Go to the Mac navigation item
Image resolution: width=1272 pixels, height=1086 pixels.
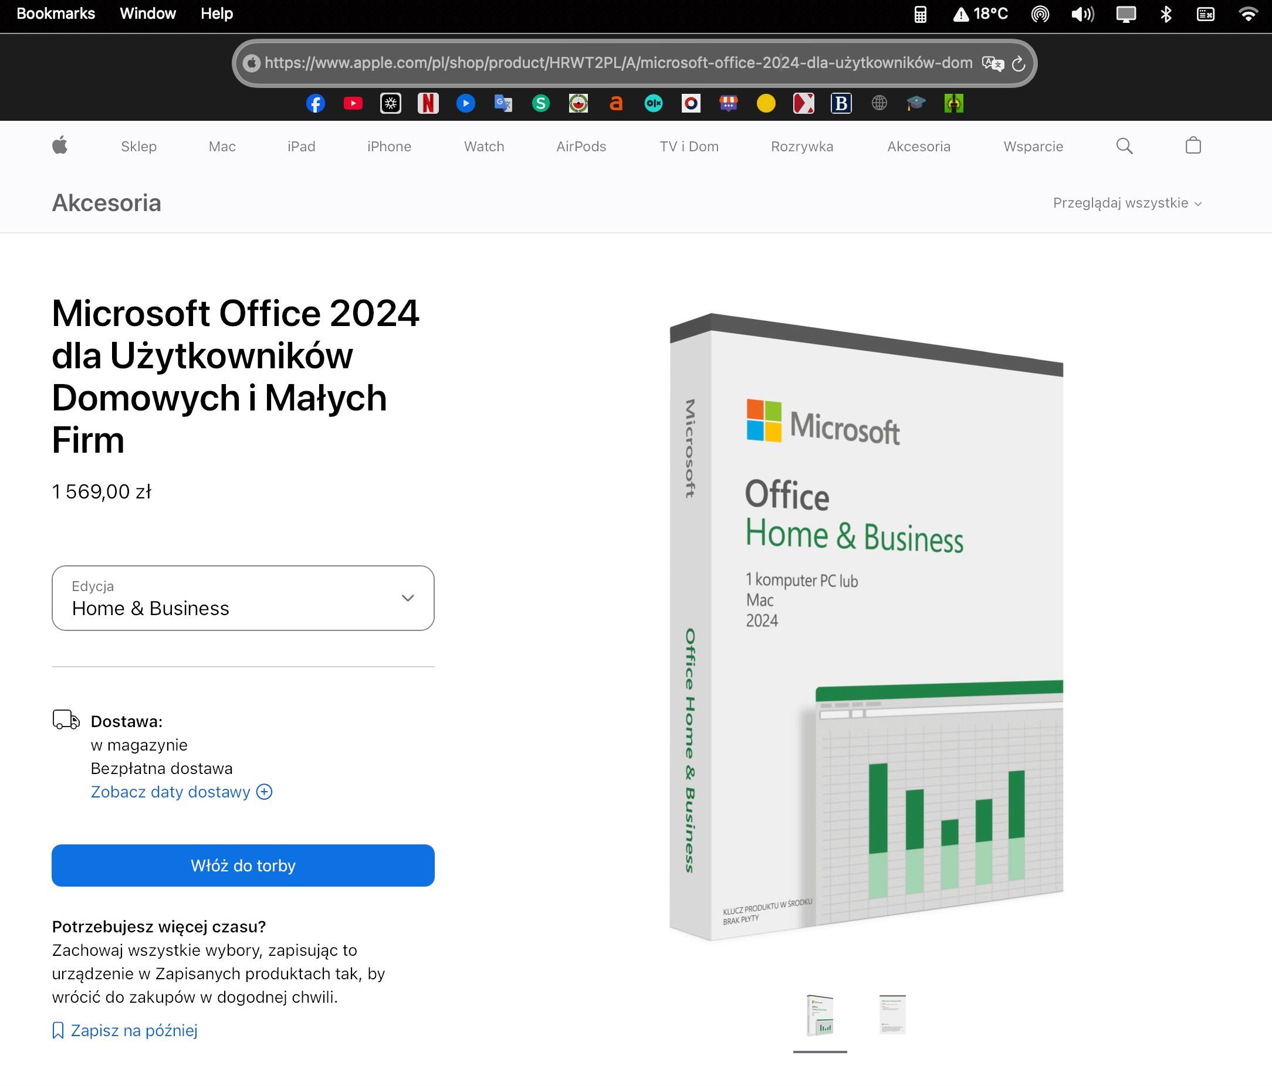[x=222, y=147]
